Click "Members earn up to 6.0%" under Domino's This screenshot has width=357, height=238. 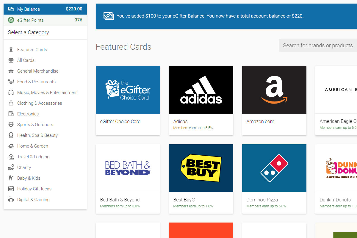[266, 206]
